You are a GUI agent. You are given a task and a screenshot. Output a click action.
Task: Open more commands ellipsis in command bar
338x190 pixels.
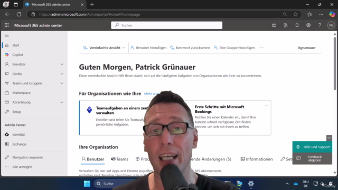coord(261,48)
